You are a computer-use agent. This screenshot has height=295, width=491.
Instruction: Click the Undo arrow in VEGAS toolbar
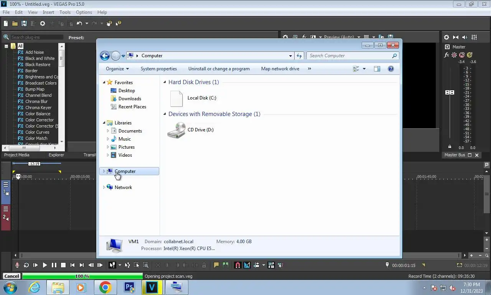point(79,23)
